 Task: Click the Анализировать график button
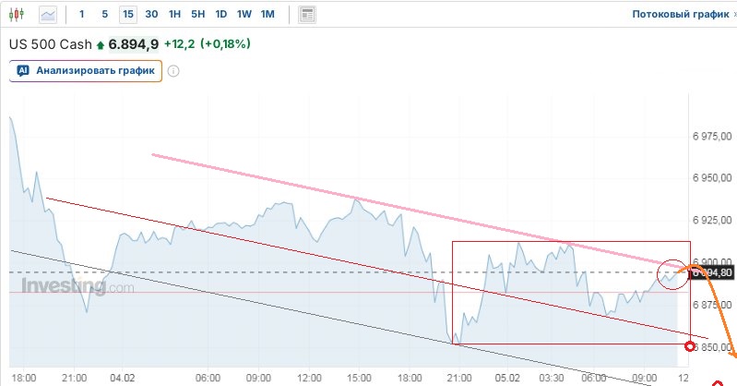[86, 71]
